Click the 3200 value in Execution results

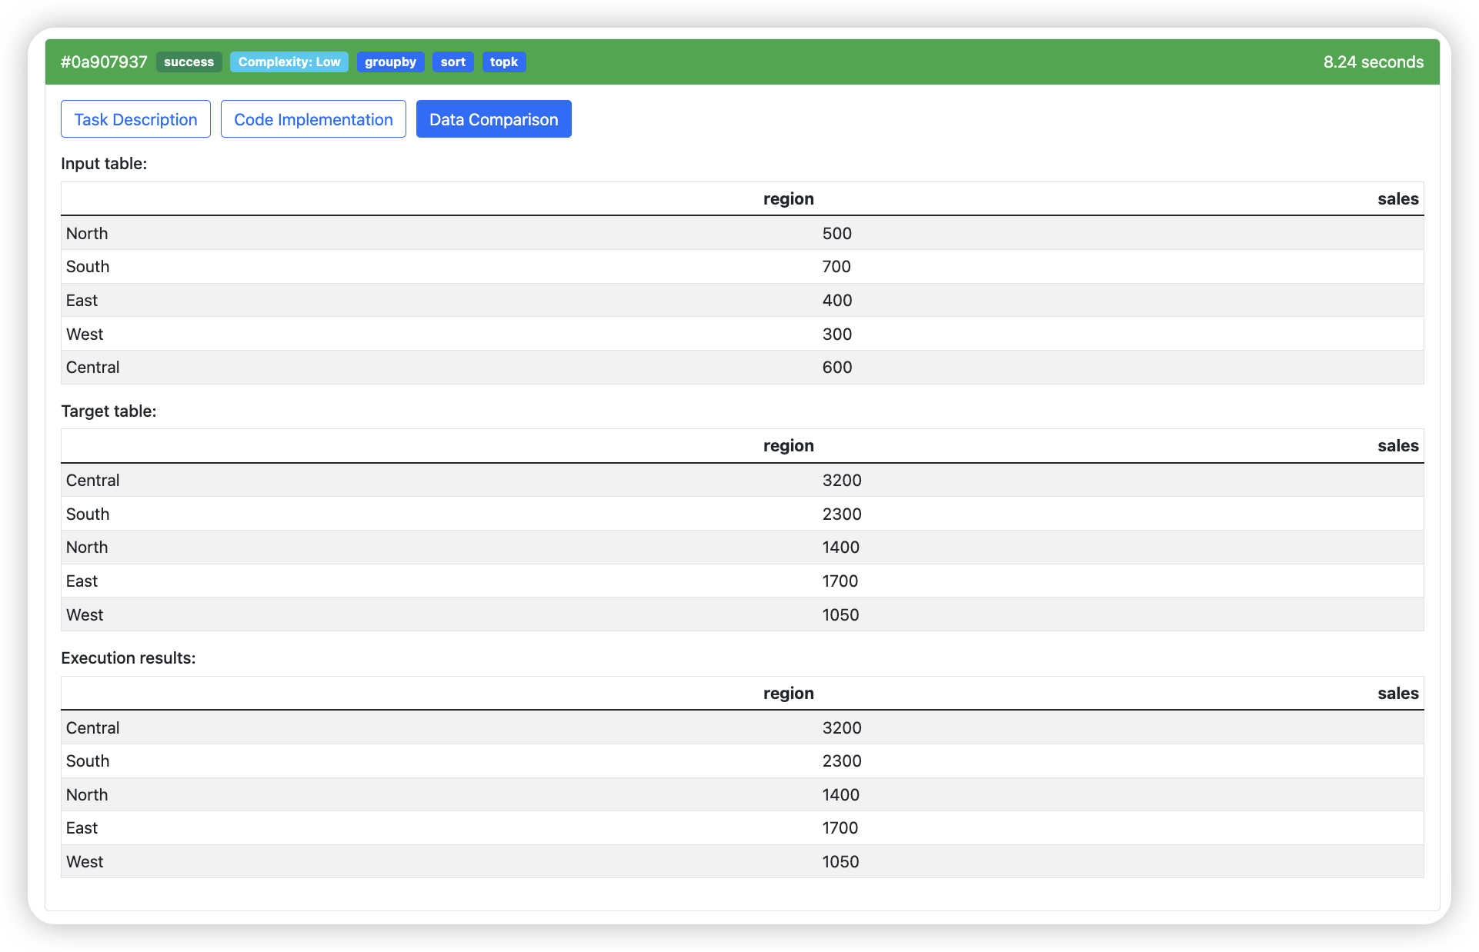pos(842,728)
